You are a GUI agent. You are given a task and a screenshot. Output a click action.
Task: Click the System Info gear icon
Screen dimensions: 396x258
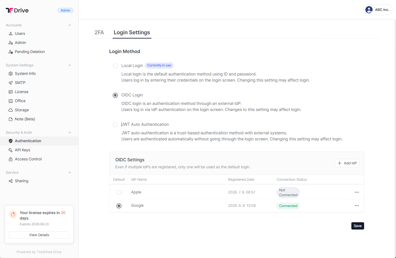11,74
